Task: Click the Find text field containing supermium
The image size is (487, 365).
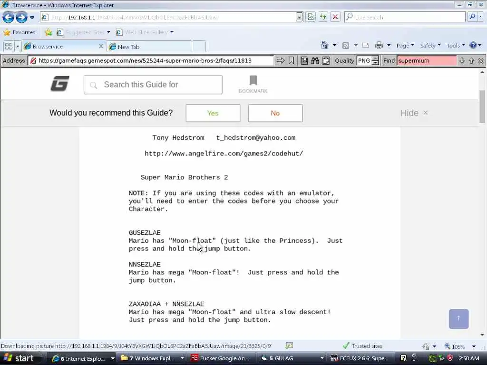Action: 427,60
